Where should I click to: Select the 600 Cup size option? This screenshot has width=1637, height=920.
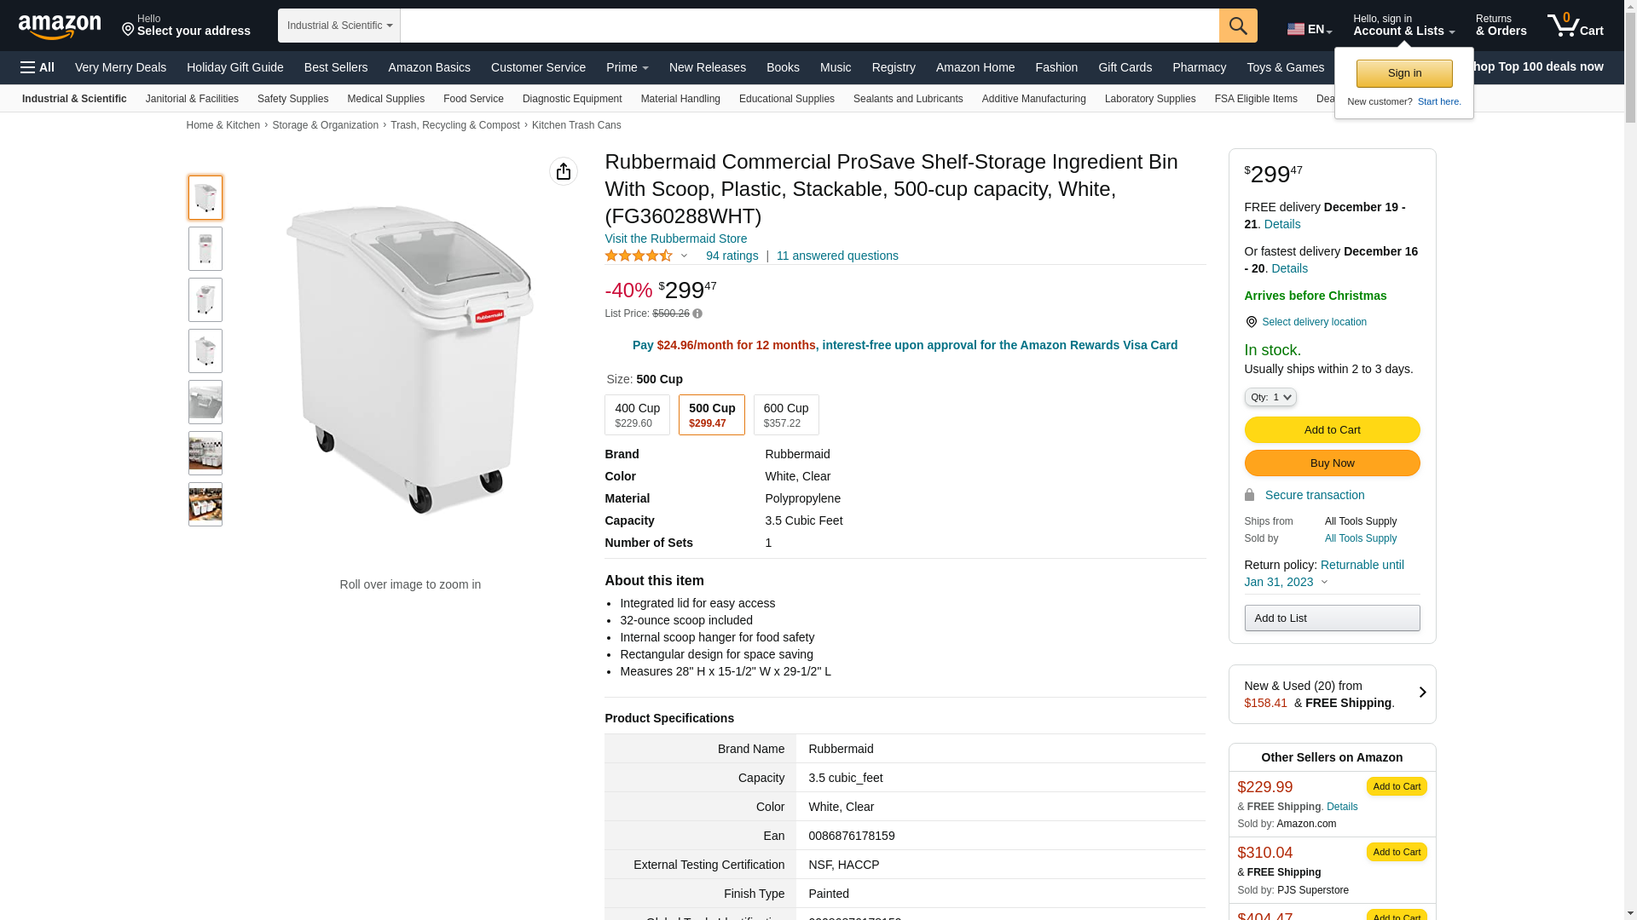pos(786,415)
